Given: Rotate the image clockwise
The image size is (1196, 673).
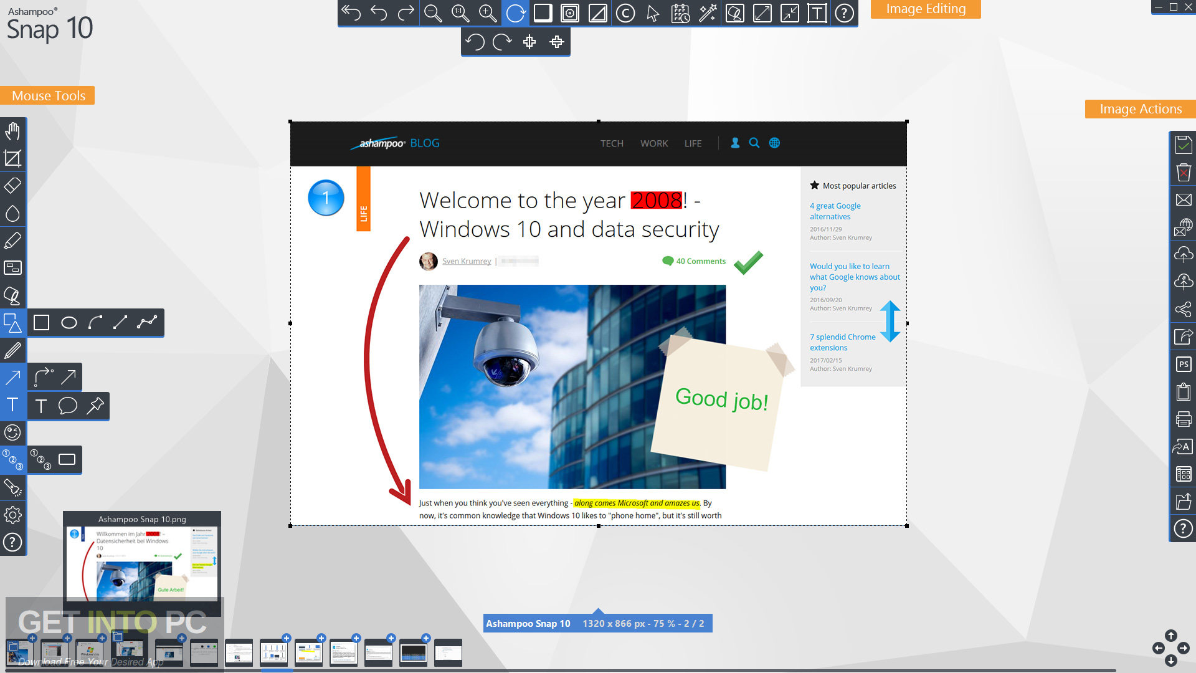Looking at the screenshot, I should 502,42.
